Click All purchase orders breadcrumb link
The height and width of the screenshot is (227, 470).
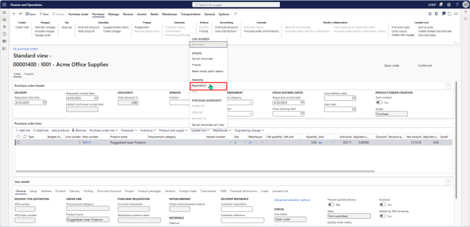pyautogui.click(x=26, y=48)
